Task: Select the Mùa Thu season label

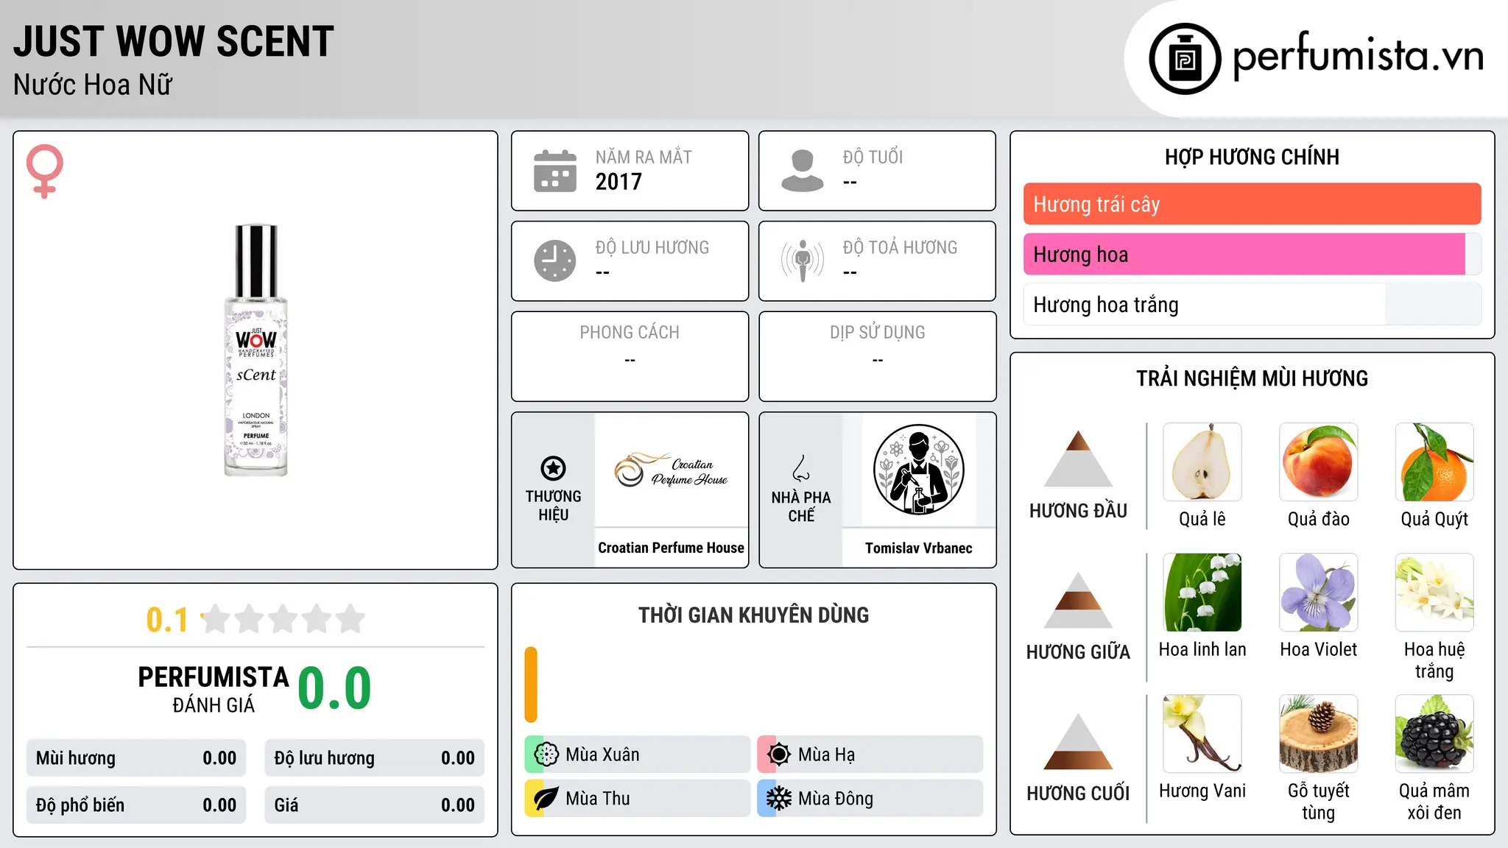Action: [598, 799]
